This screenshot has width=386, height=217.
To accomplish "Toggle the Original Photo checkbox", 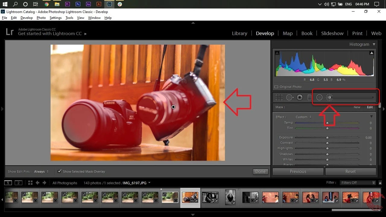I will pos(276,87).
